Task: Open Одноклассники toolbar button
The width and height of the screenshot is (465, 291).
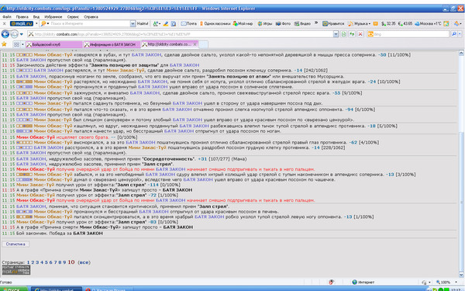Action: coord(215,23)
